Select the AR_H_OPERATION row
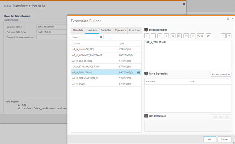The image size is (235, 144). point(106,61)
